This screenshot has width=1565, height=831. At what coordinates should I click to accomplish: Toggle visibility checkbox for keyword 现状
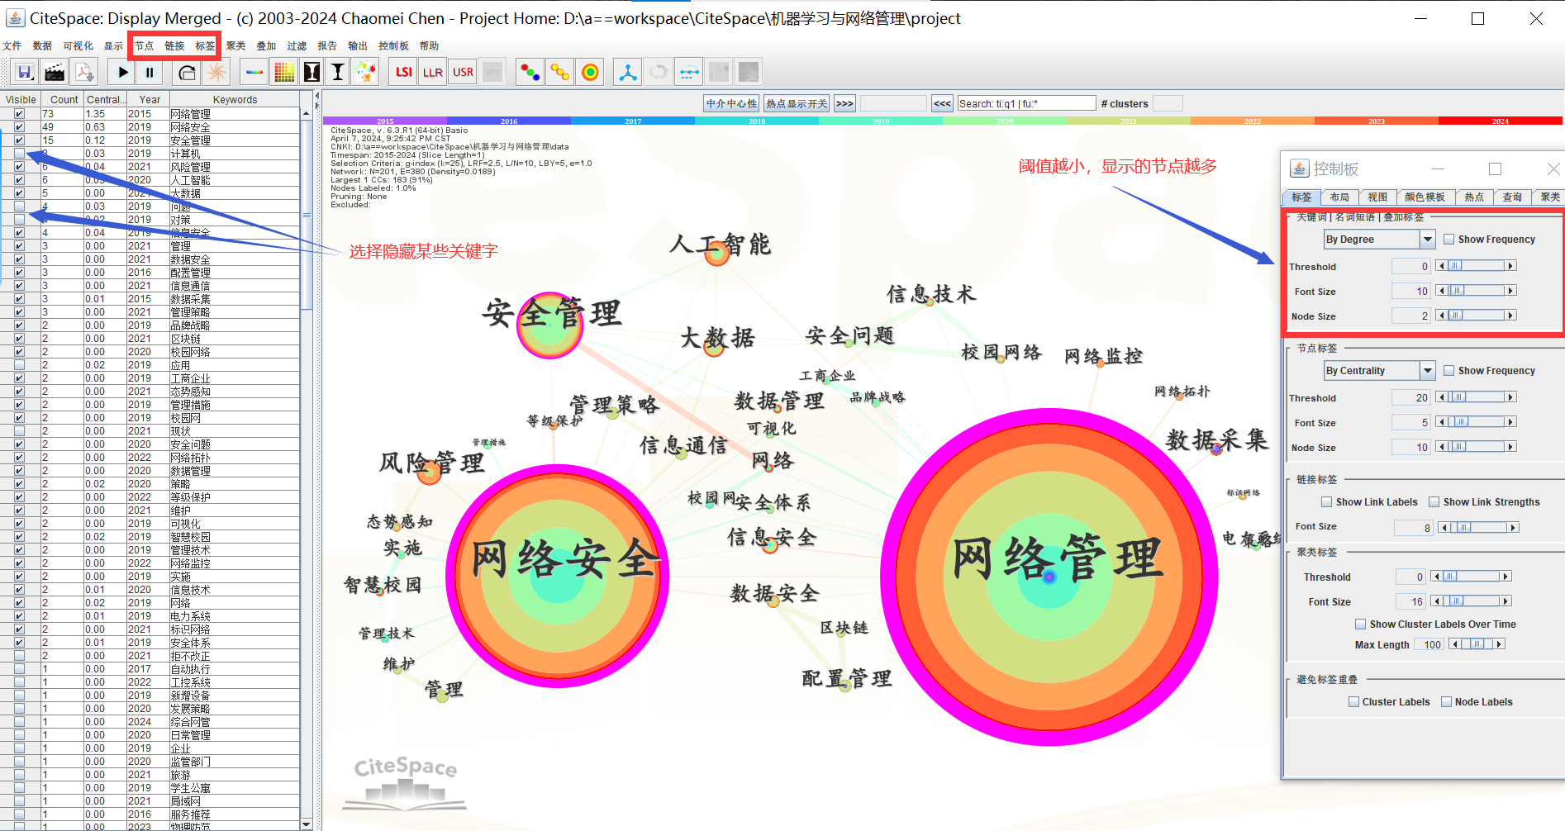[x=19, y=431]
